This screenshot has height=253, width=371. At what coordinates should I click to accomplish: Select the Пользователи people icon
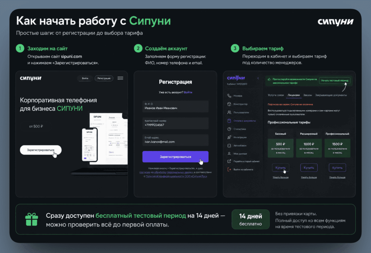[229, 112]
